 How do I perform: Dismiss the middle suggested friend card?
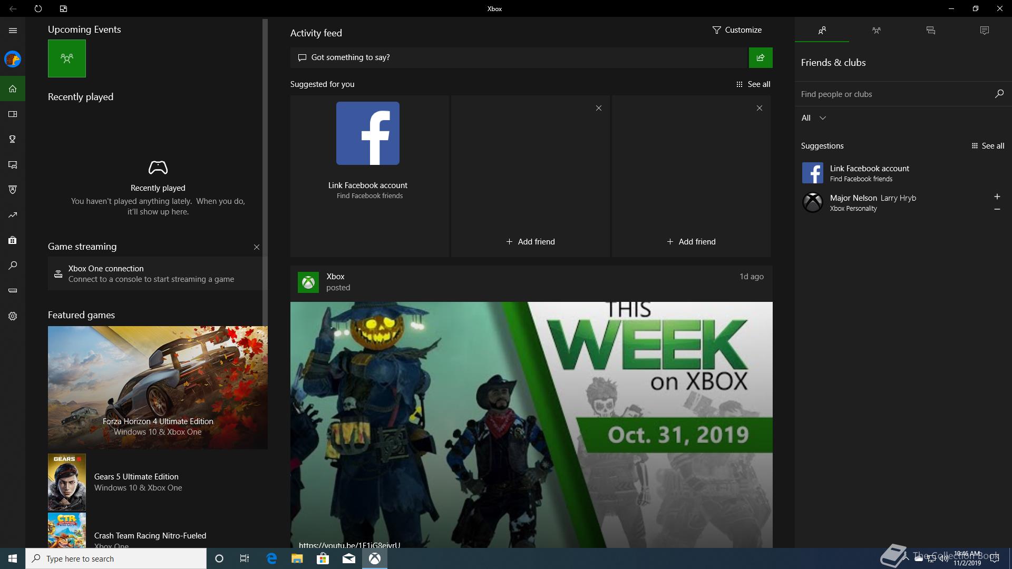(x=599, y=108)
